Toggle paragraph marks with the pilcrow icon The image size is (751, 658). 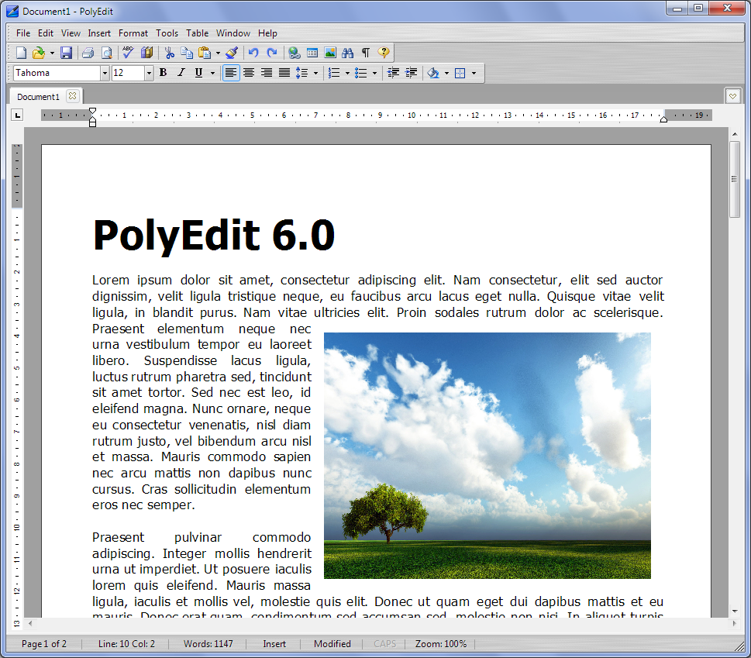pyautogui.click(x=366, y=53)
